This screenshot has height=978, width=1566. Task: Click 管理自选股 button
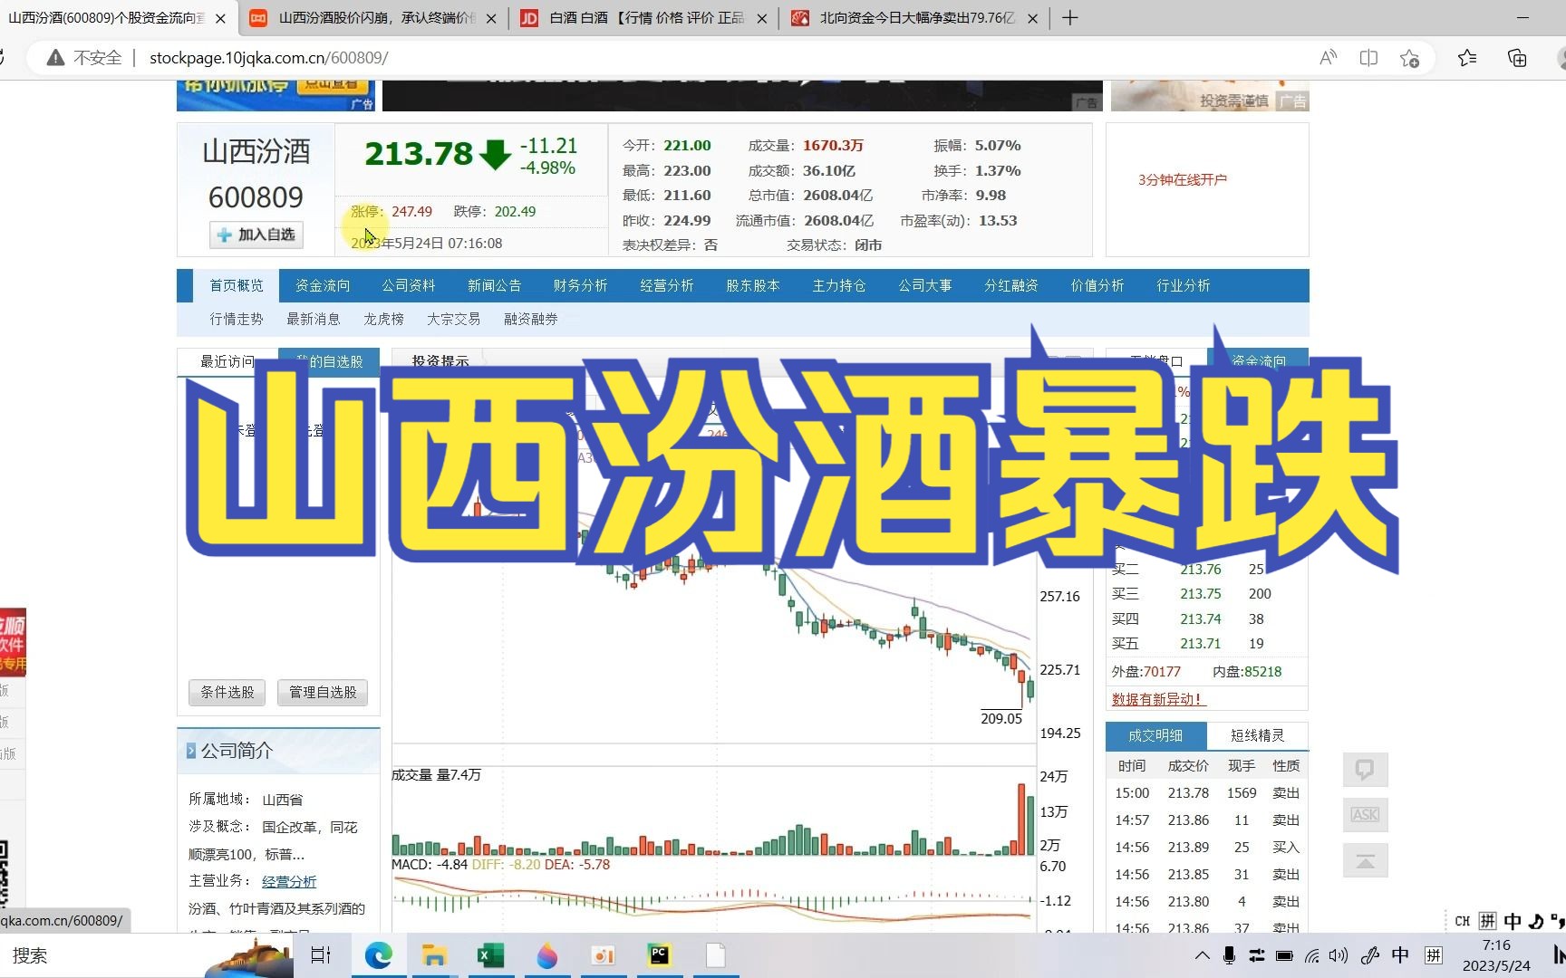pos(323,692)
